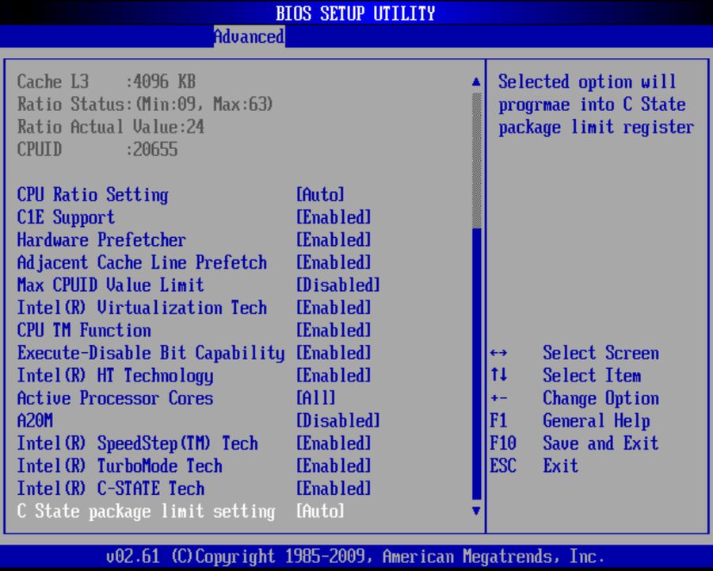The width and height of the screenshot is (713, 571).
Task: Select Intel(R) Virtualization Tech option
Action: [142, 308]
